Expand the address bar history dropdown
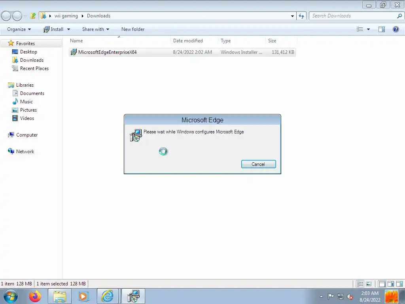Screen dimensions: 405x304 (292, 16)
